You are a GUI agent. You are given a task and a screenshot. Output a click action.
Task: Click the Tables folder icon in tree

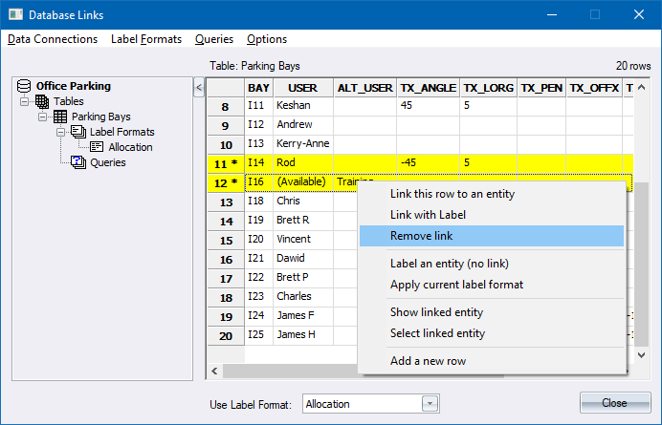[42, 101]
